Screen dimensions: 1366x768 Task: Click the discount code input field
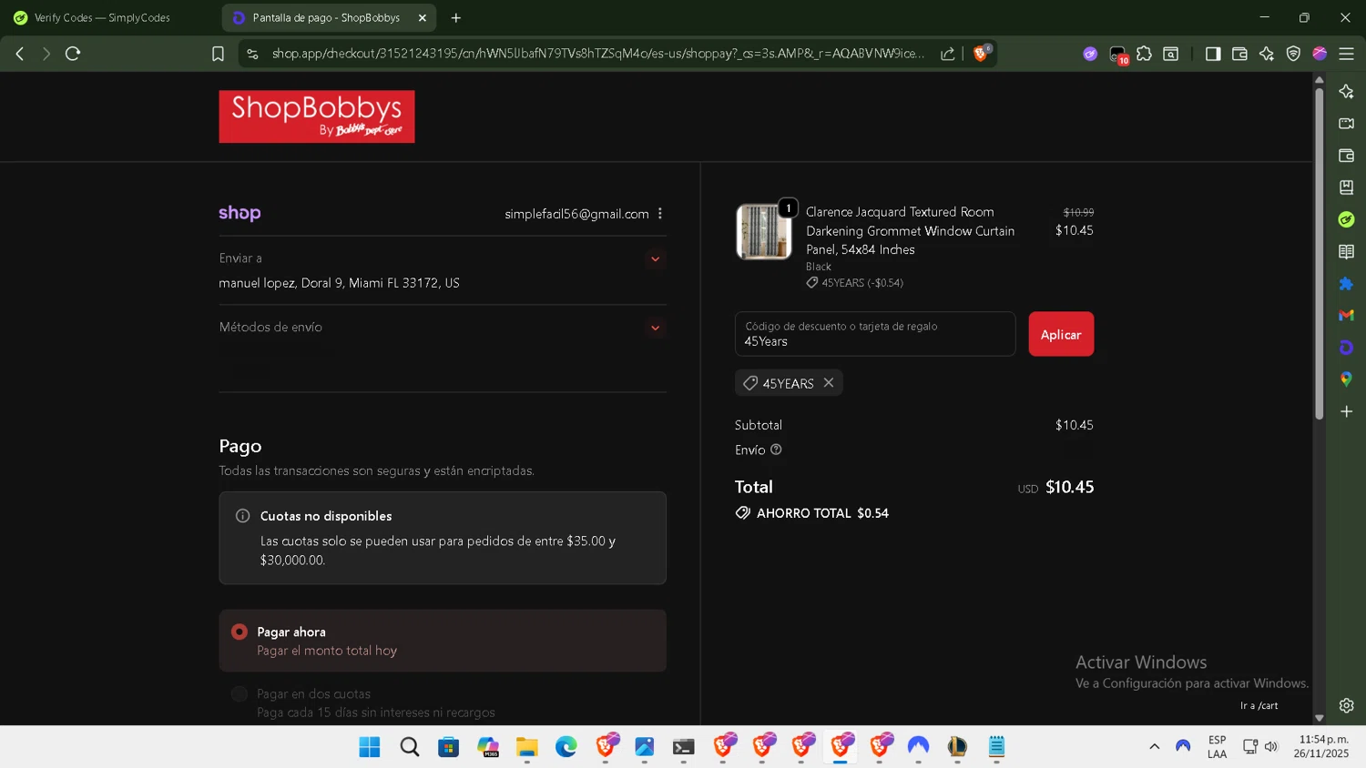875,334
